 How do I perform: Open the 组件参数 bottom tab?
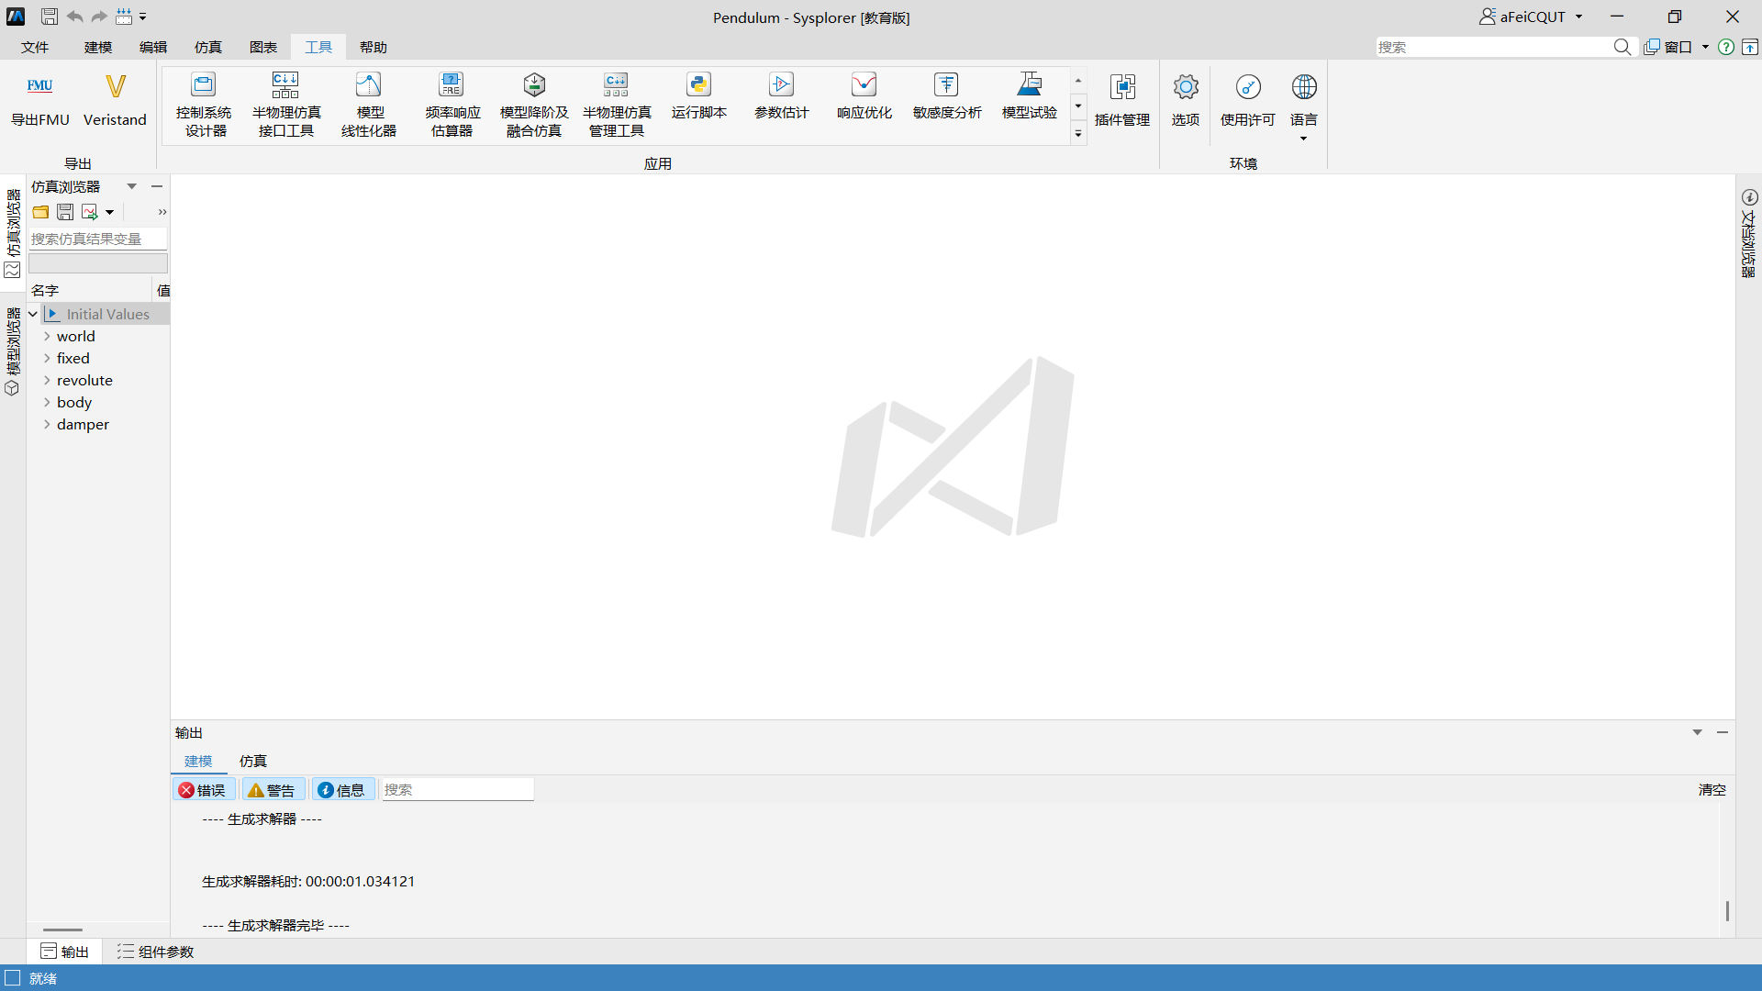click(156, 952)
